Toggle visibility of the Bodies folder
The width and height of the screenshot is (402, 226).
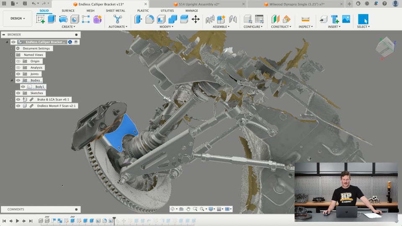[18, 80]
